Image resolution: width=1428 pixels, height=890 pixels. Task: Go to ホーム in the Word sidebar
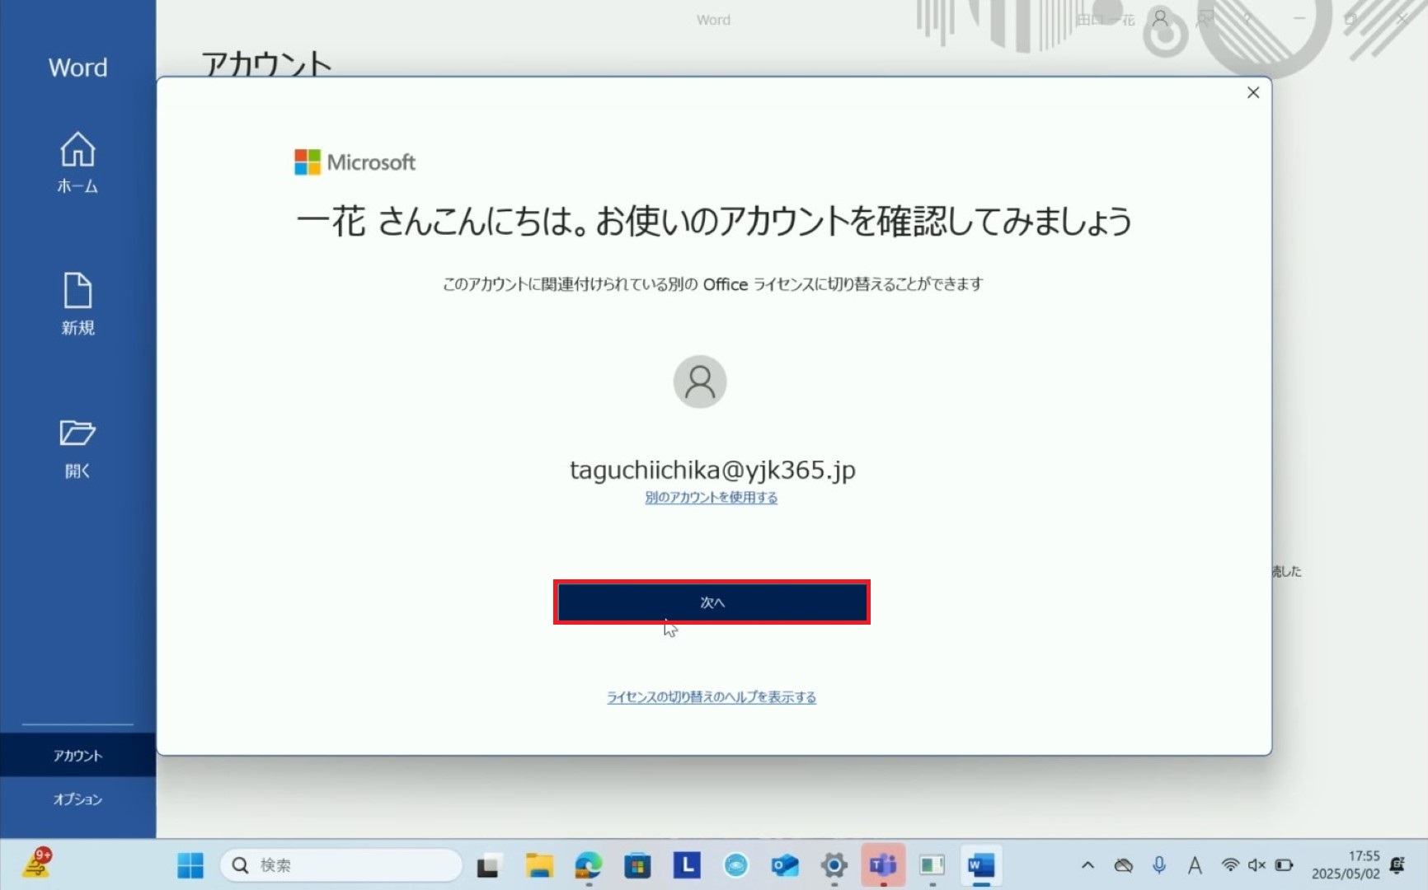click(78, 163)
